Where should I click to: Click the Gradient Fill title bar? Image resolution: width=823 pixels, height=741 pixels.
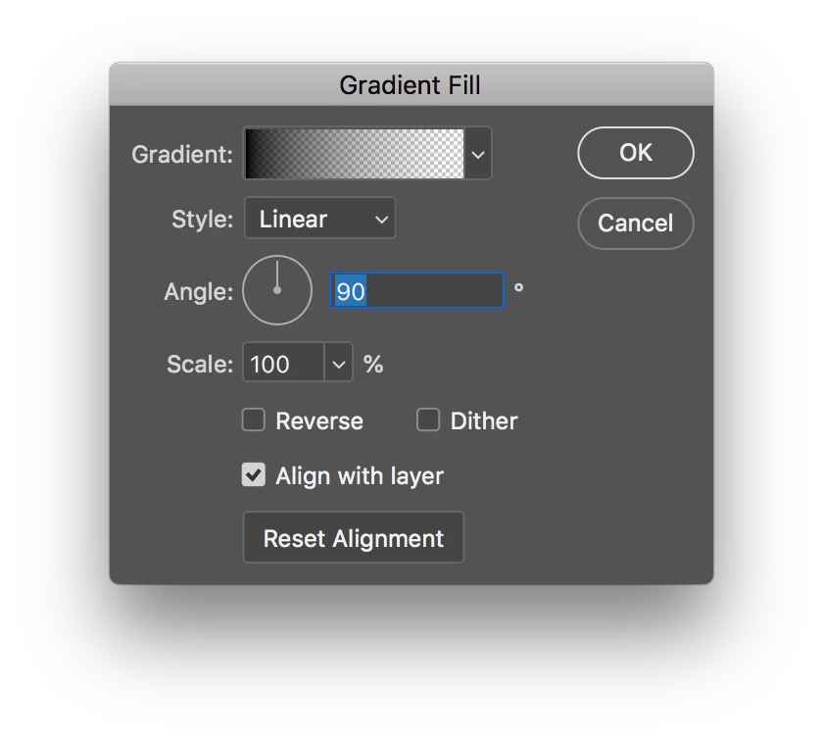click(x=411, y=85)
